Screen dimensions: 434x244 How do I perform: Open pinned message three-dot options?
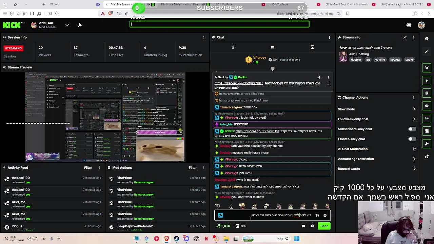click(328, 77)
